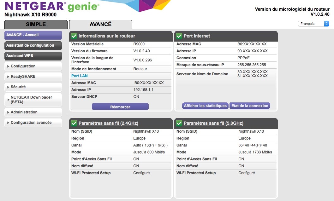334x201 pixels.
Task: Open Informations sur le routeur link
Action: [107, 36]
